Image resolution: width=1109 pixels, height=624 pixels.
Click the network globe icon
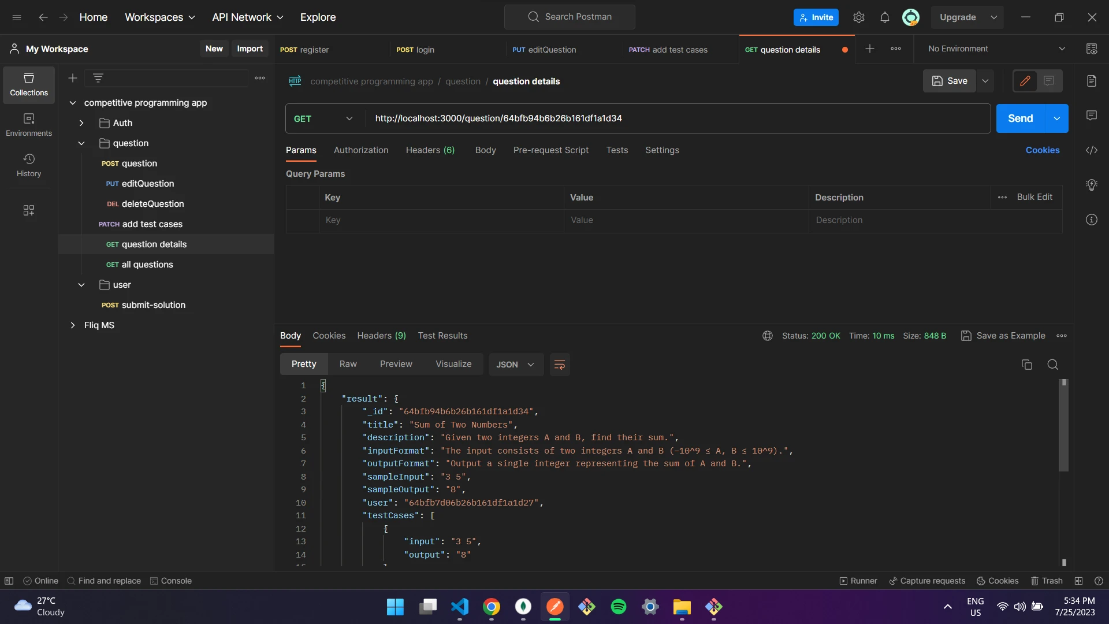pyautogui.click(x=768, y=336)
